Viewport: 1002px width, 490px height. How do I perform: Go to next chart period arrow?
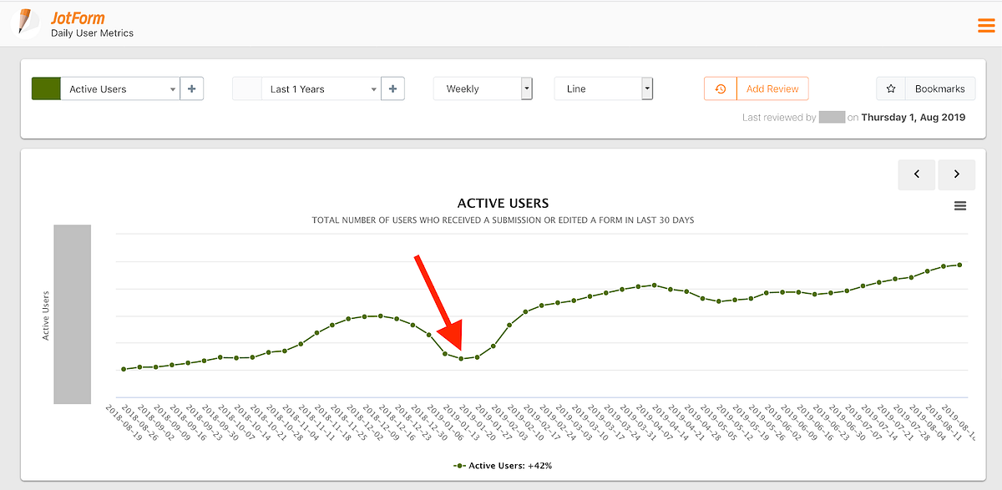click(x=956, y=174)
